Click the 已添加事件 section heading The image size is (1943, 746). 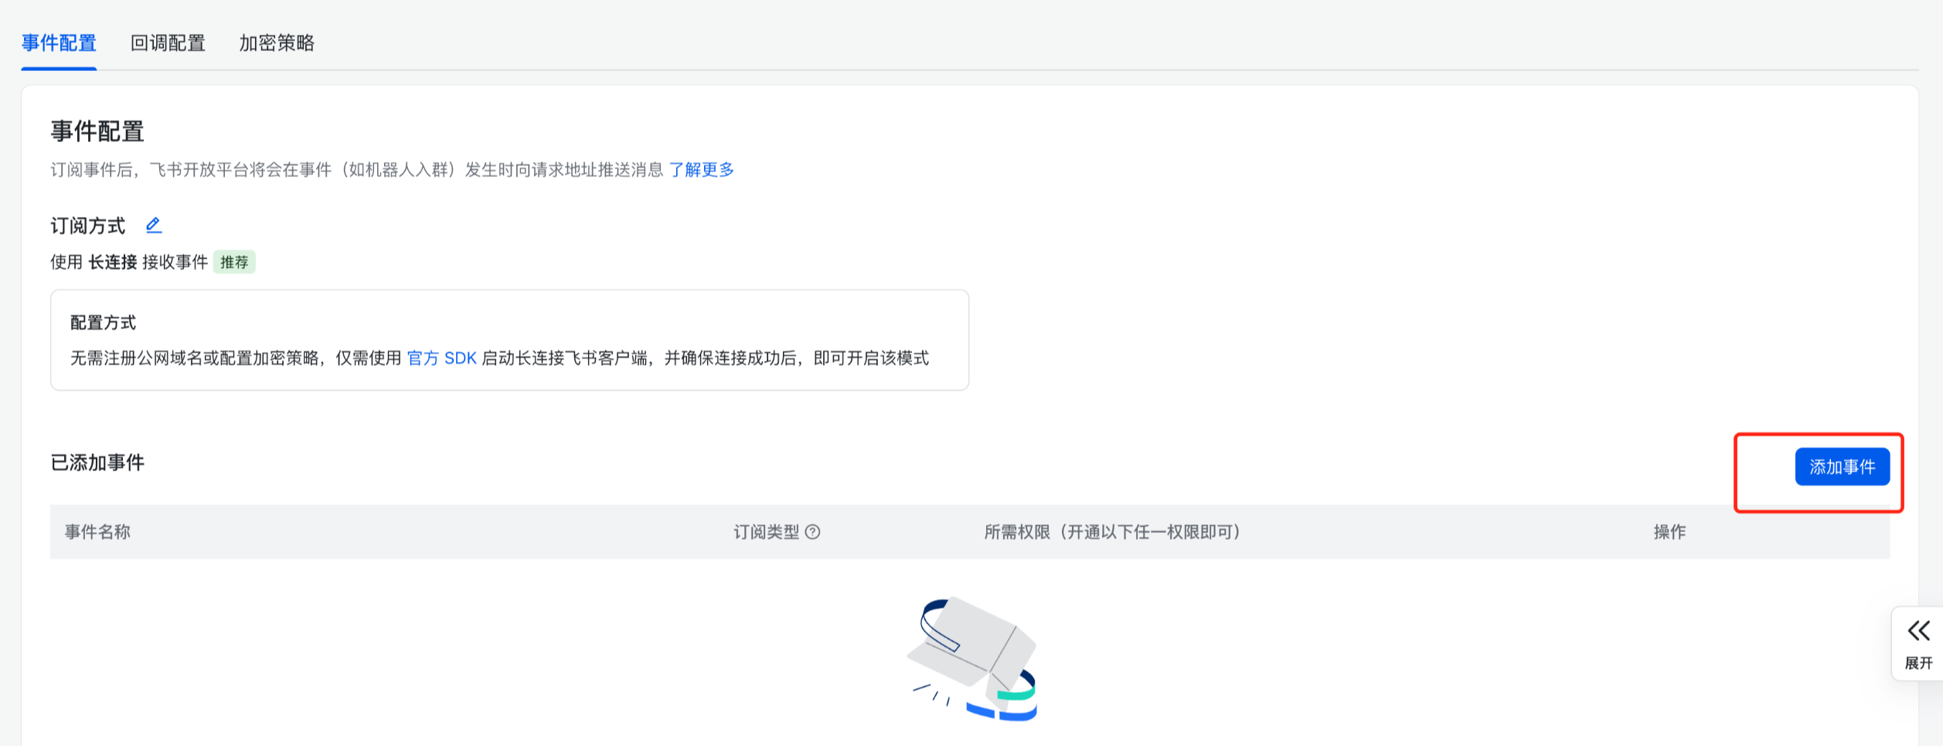[x=97, y=463]
